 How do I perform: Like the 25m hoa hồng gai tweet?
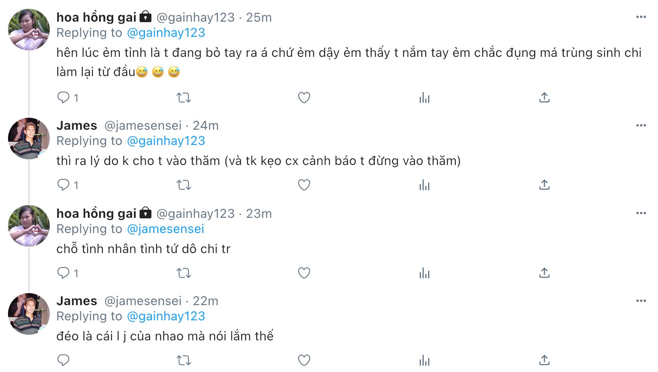coord(304,97)
